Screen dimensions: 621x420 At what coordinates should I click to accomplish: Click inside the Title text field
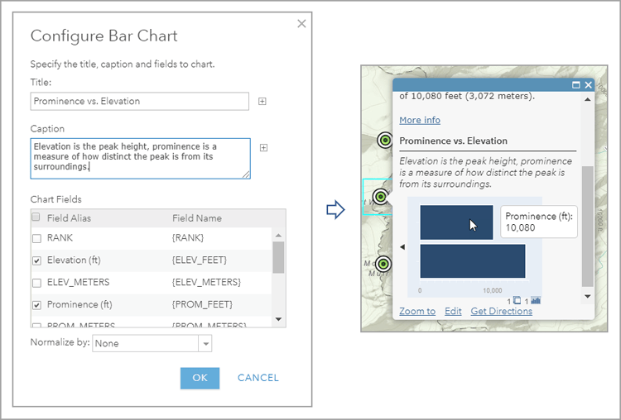click(x=139, y=101)
